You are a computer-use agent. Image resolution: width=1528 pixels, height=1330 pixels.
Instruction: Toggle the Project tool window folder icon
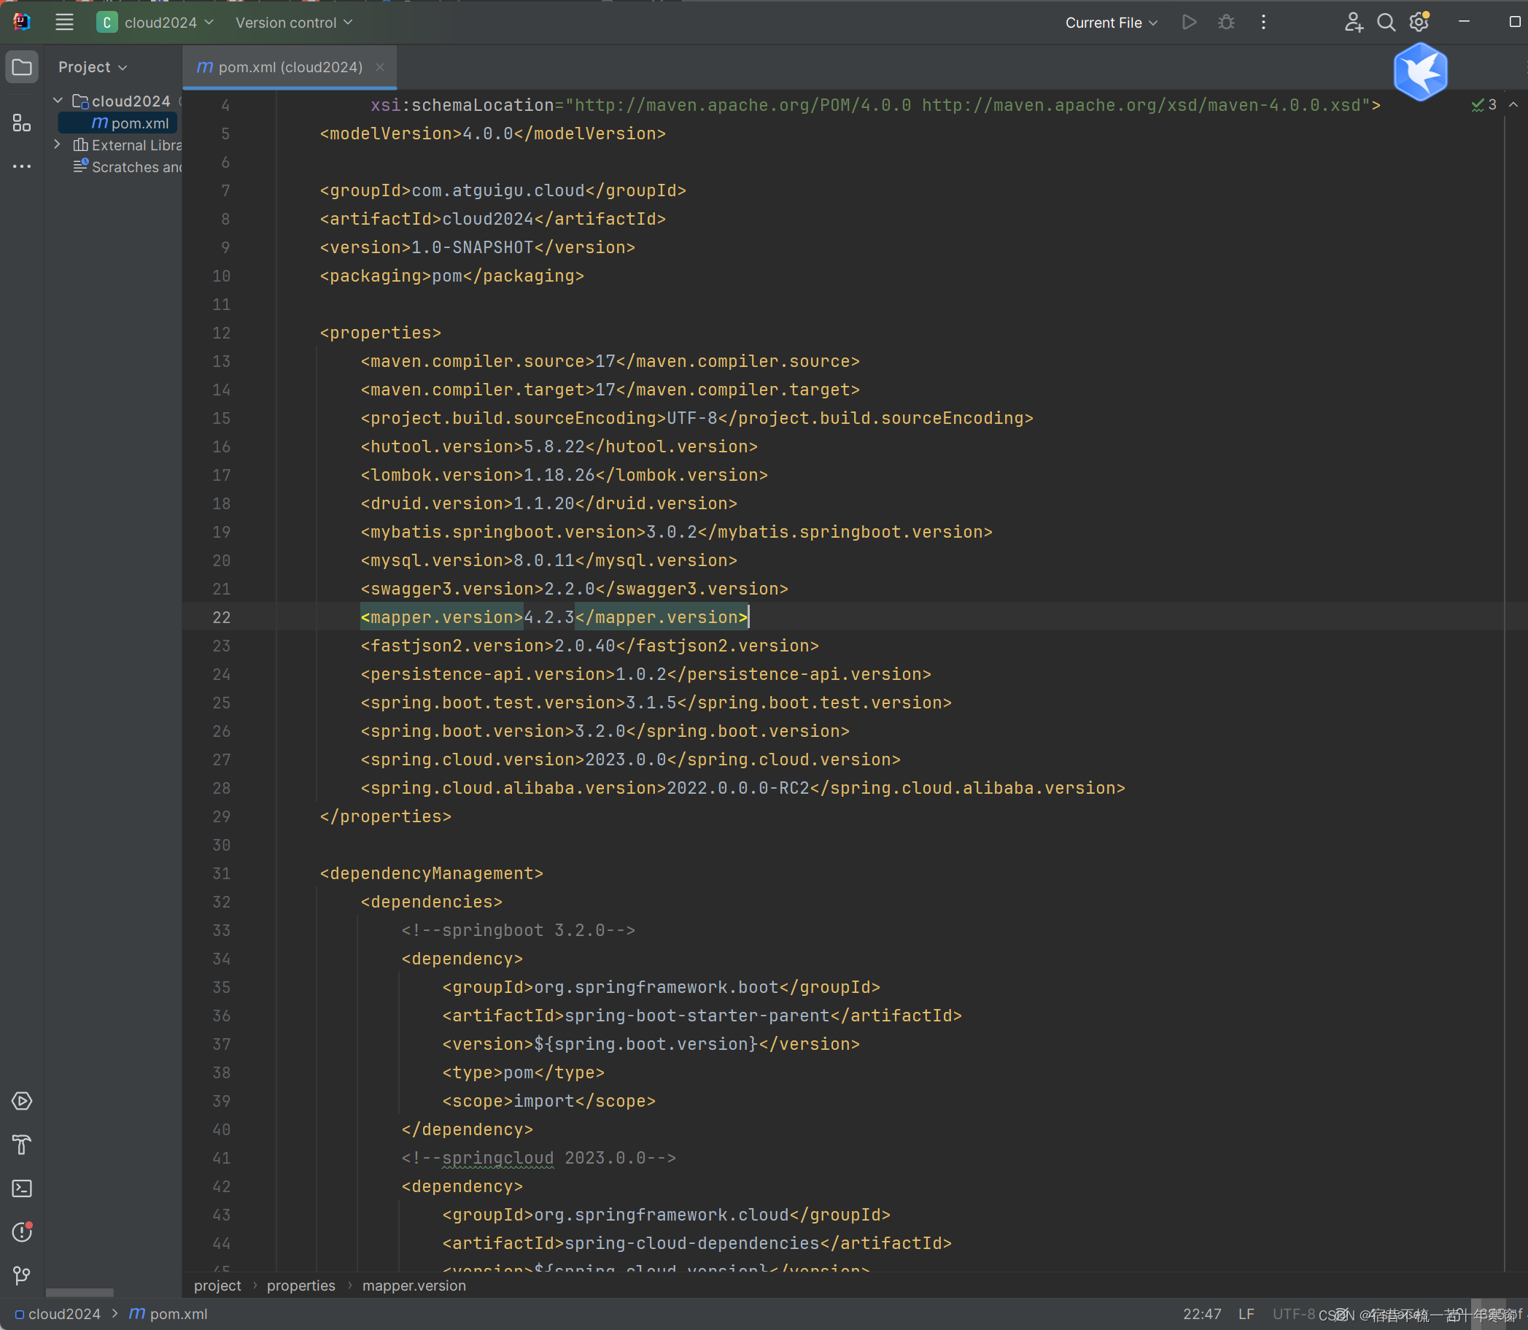[x=22, y=66]
